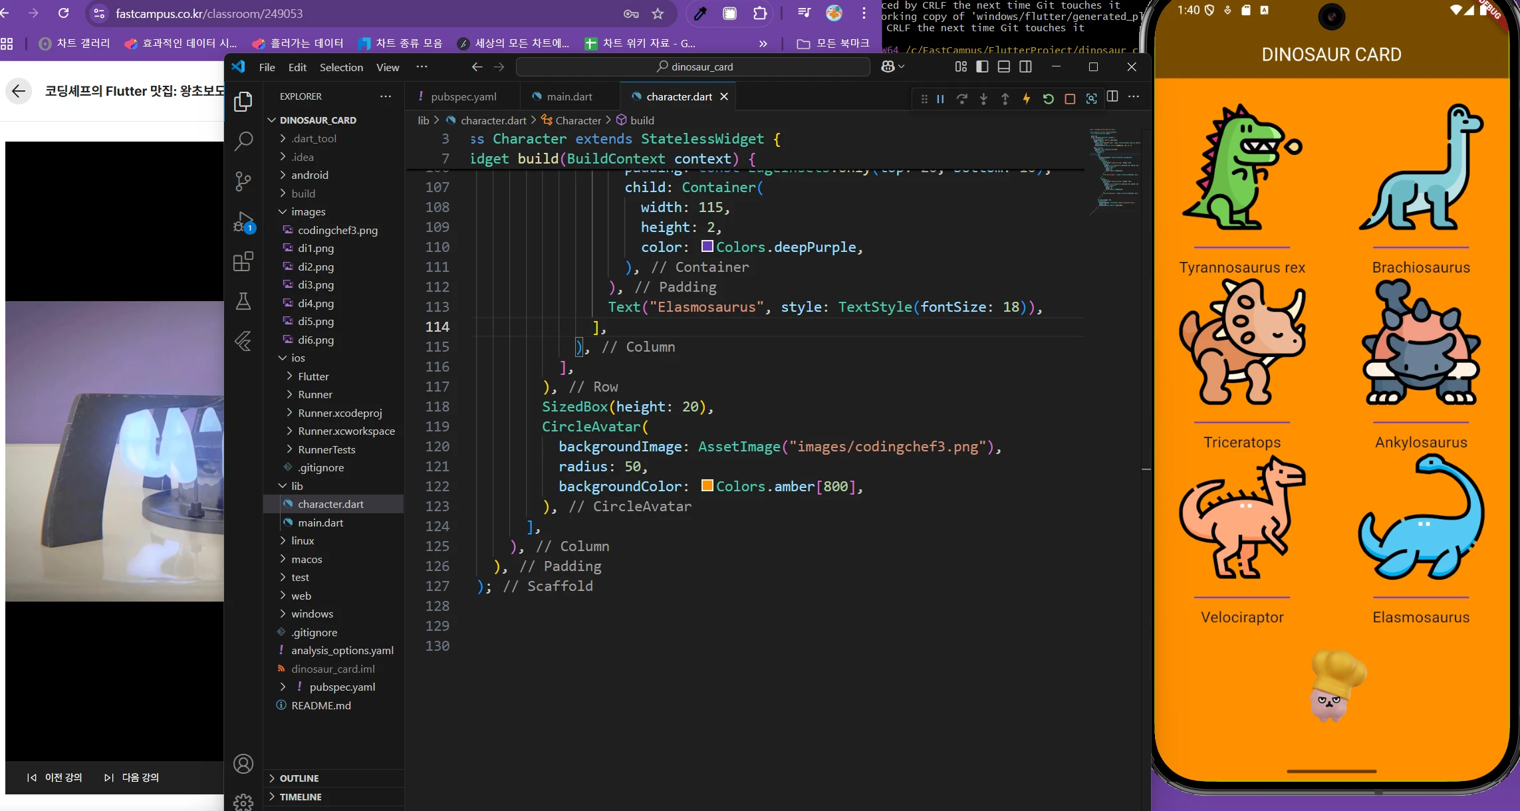Open Explorer Views and More Actions ellipsis
Screen dimensions: 1520x811
pos(386,96)
